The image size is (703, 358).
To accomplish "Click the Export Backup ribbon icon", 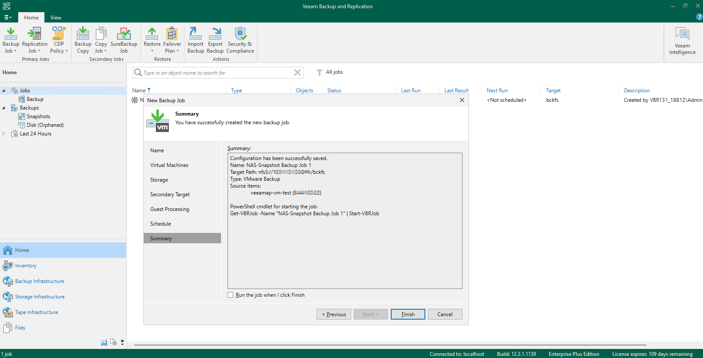I will click(x=215, y=33).
